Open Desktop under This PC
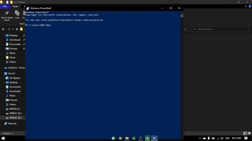The image size is (252, 141). click(13, 83)
